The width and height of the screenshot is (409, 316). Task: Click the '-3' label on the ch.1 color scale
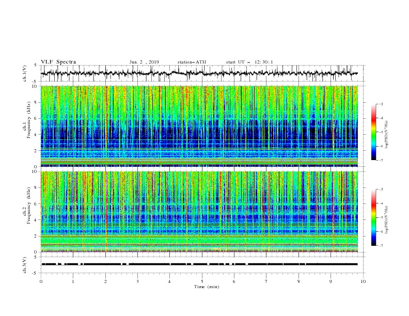point(381,104)
